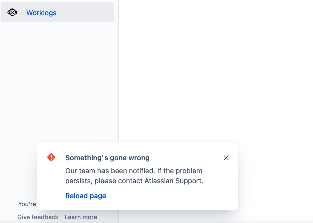Viewport: 313px width, 223px height.
Task: Click the "Something's gone wrong" heading
Action: [108, 158]
